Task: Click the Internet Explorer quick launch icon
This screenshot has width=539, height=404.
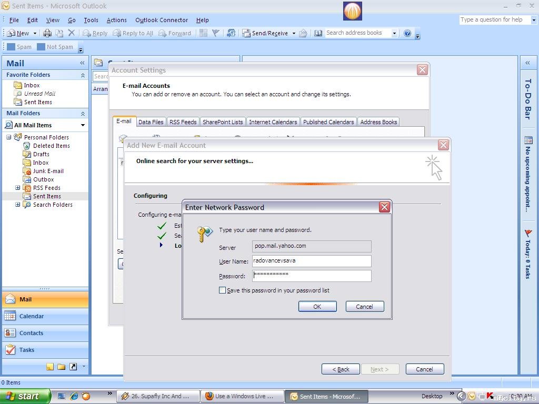Action: [74, 396]
